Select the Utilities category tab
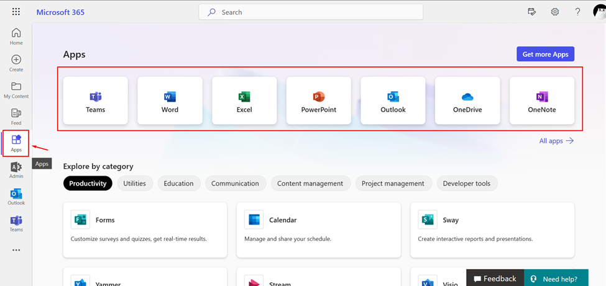 click(134, 184)
